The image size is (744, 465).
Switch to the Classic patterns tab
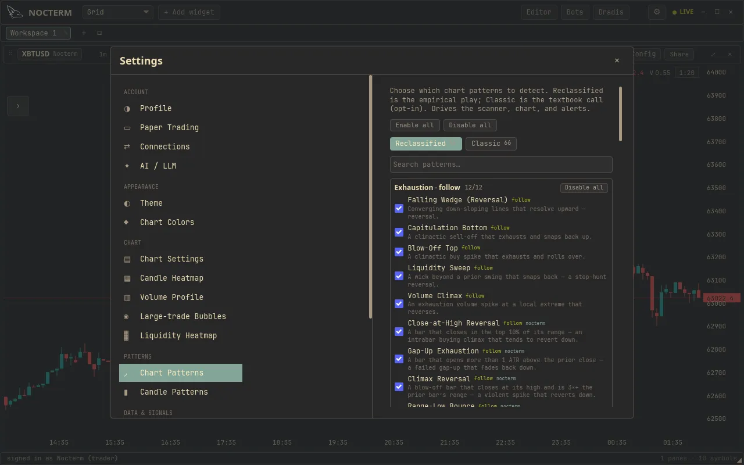pos(491,144)
